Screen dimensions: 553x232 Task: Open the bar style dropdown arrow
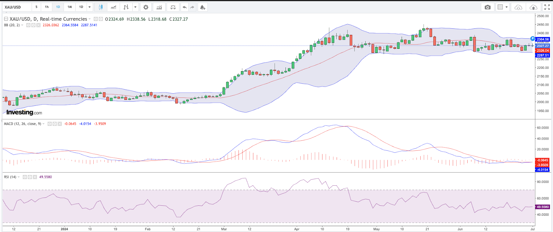(x=135, y=7)
